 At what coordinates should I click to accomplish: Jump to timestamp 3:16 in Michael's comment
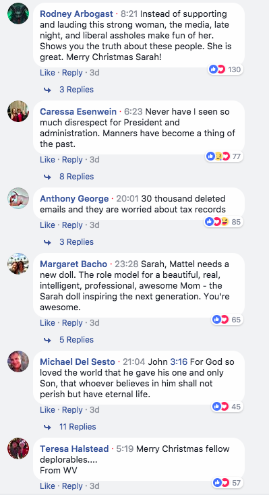179,361
